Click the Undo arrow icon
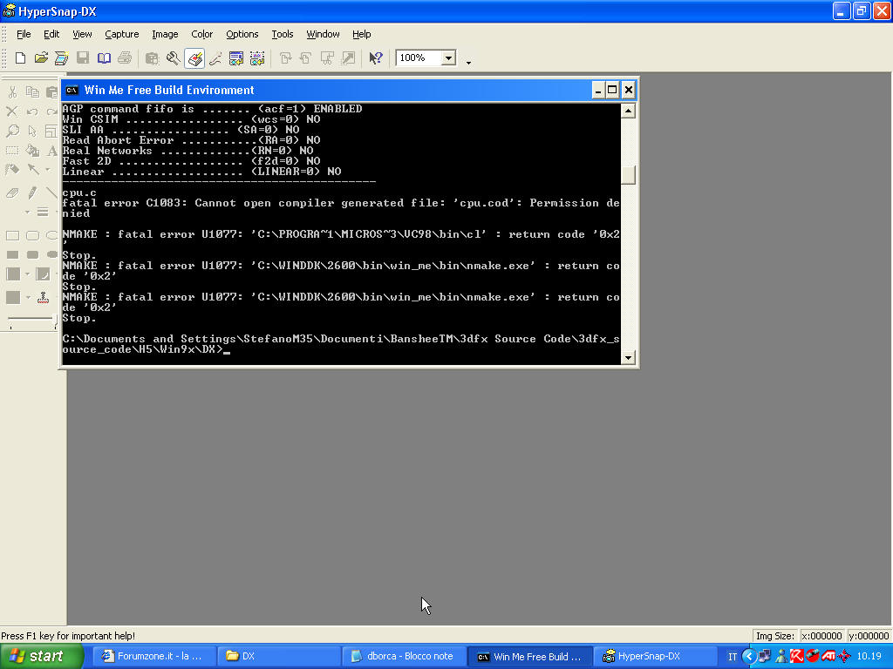The width and height of the screenshot is (893, 669). coord(32,111)
